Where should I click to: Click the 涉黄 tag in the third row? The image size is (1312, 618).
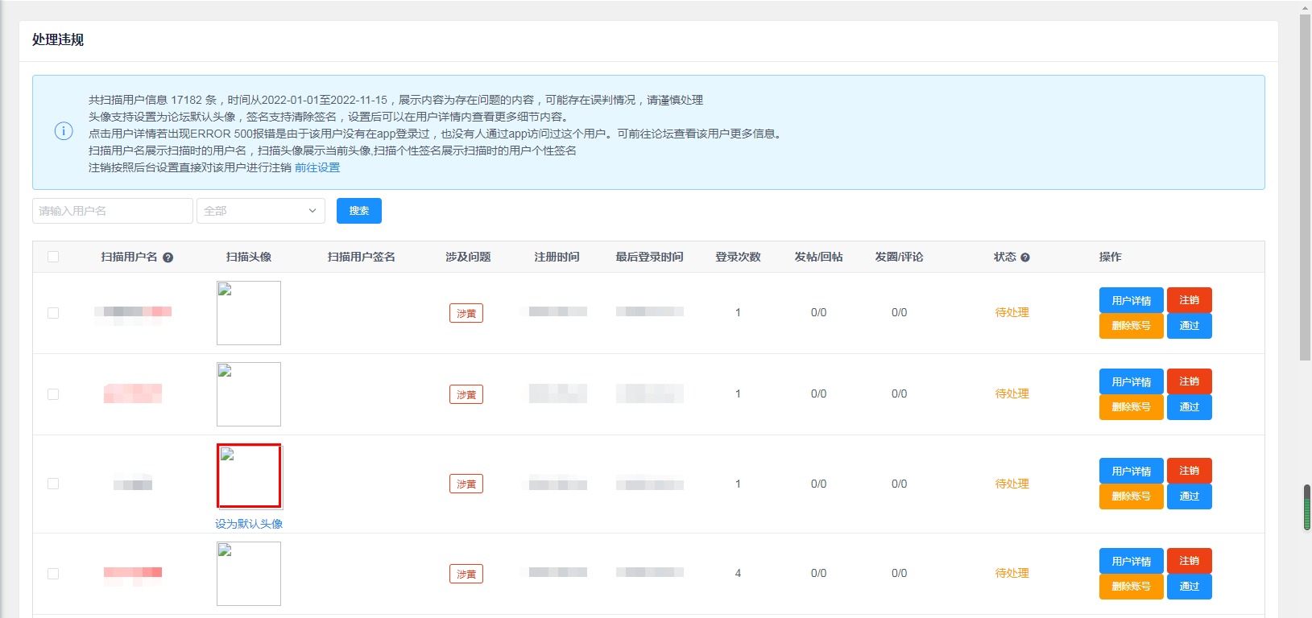(x=466, y=484)
